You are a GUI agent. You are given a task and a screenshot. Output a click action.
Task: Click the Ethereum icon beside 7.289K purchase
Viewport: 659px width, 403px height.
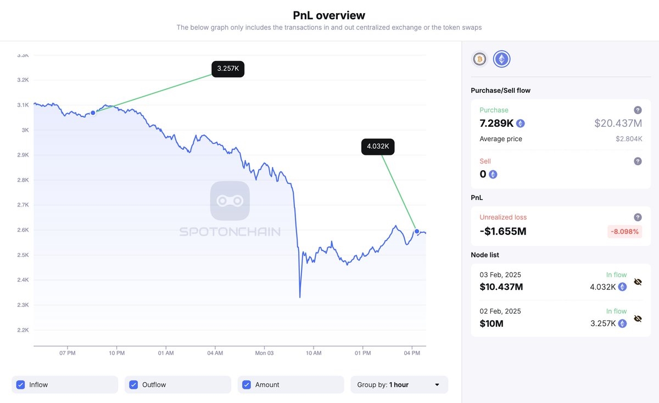[521, 124]
